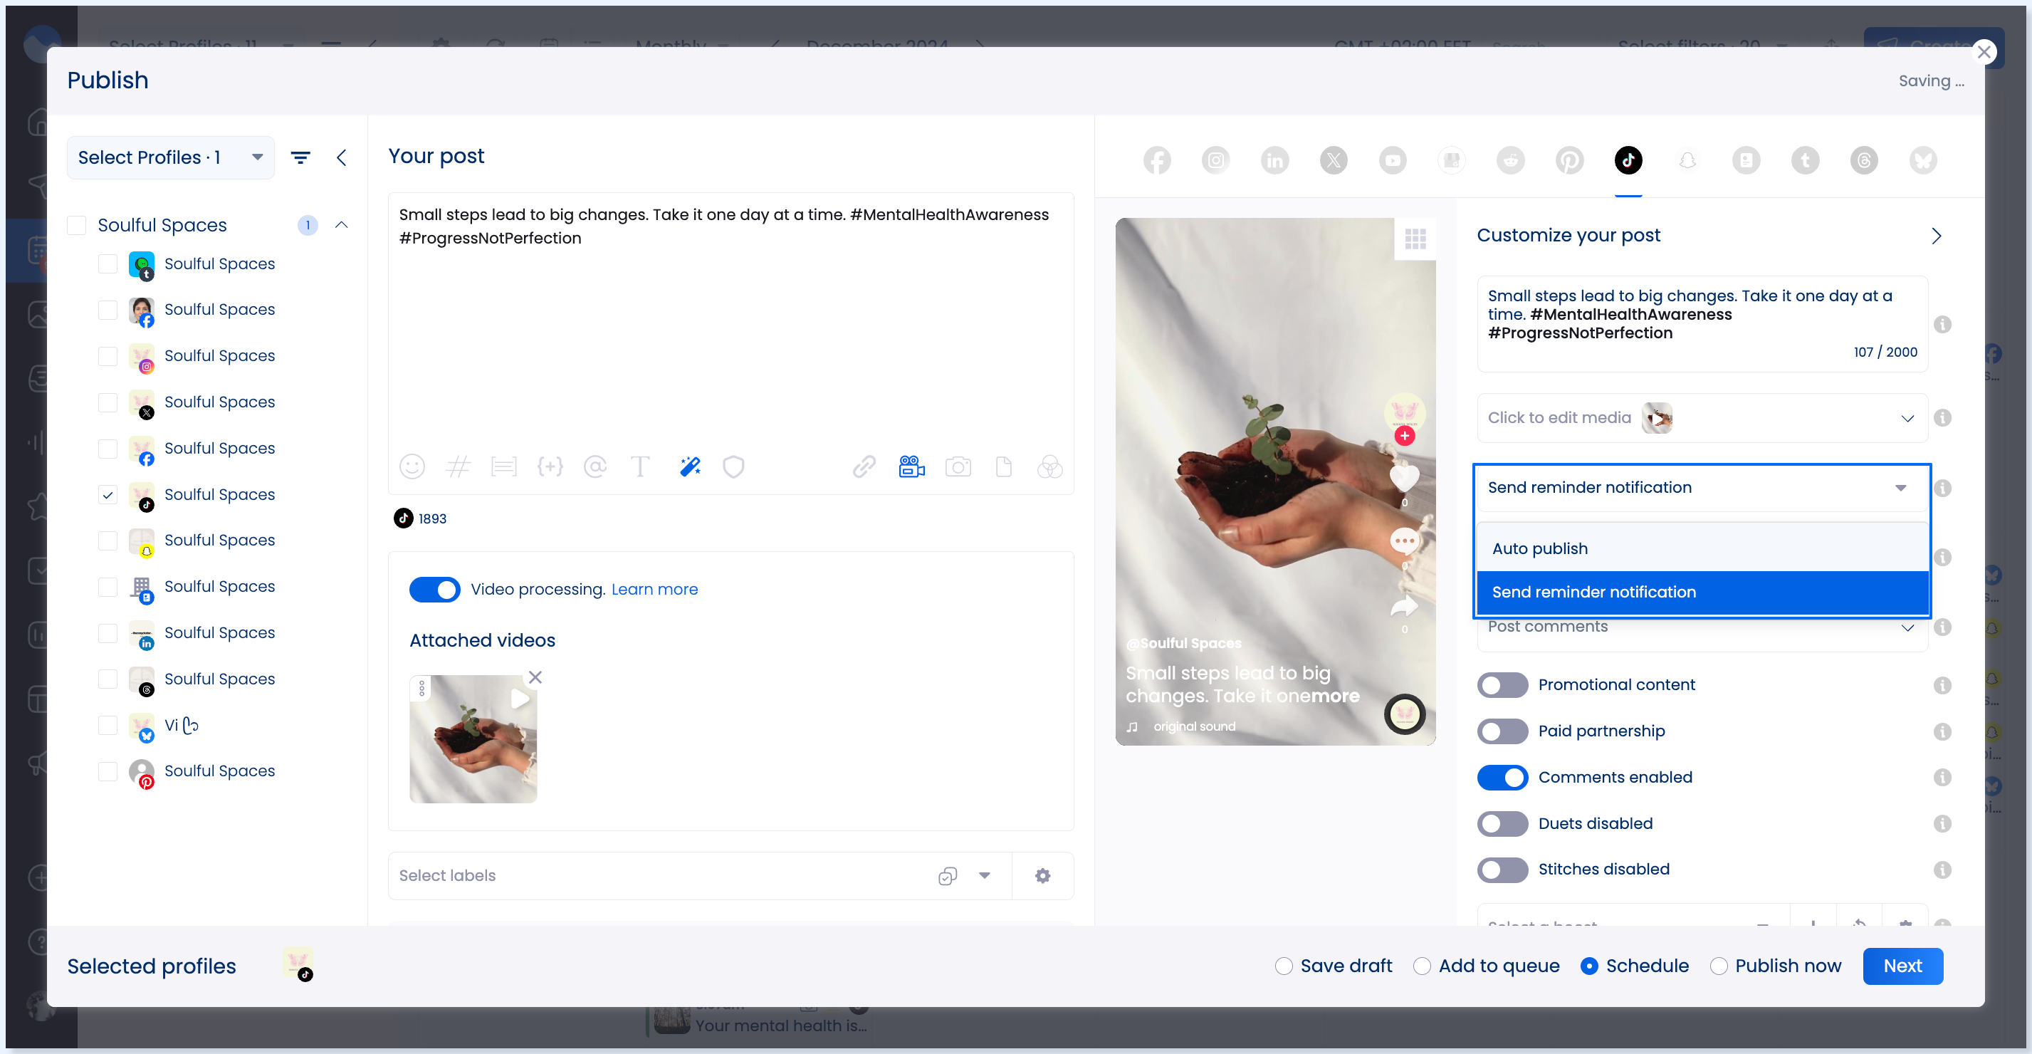
Task: Launch the AI magic wand assistant
Action: [690, 467]
